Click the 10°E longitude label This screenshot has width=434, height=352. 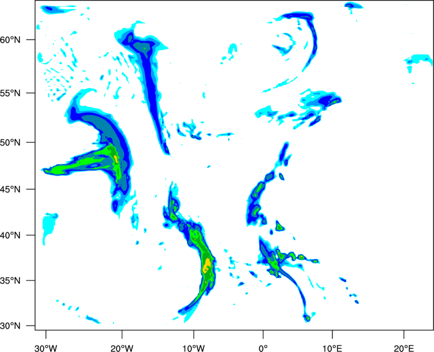coord(333,348)
